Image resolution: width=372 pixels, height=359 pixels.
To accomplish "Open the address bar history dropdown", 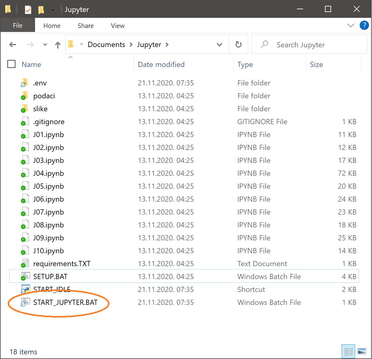I will pos(220,45).
